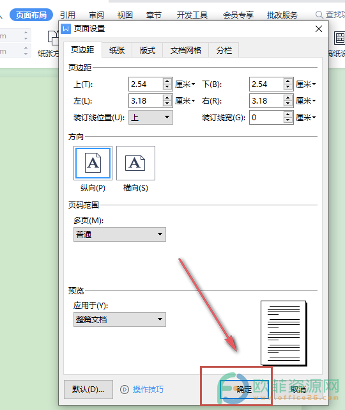
Task: Decrease the gutter width 装订线宽 value
Action: [287, 120]
